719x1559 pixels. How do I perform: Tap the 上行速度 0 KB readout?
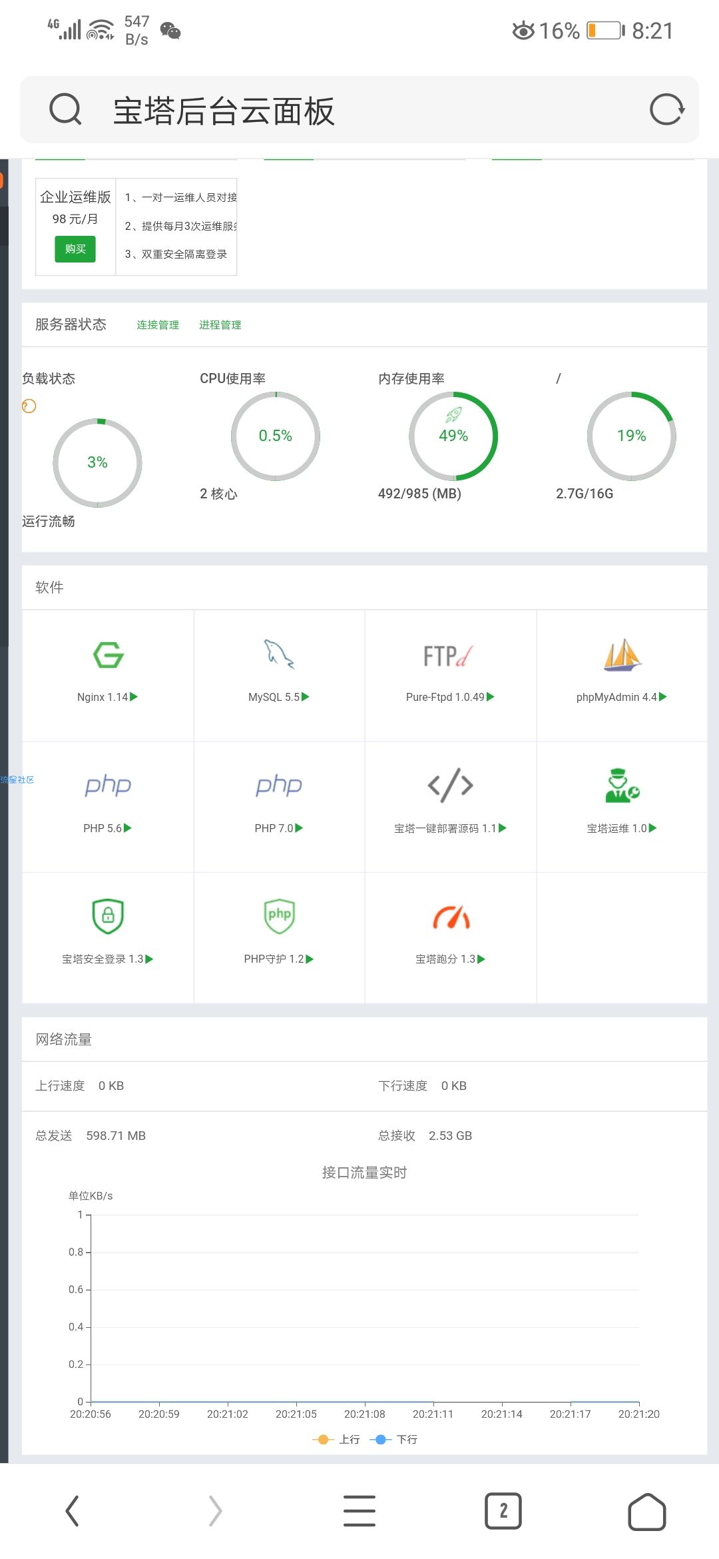coord(80,1086)
